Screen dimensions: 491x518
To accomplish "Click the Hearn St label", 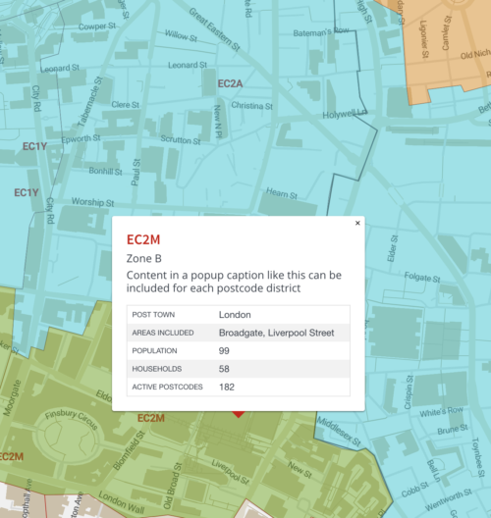I will [282, 193].
